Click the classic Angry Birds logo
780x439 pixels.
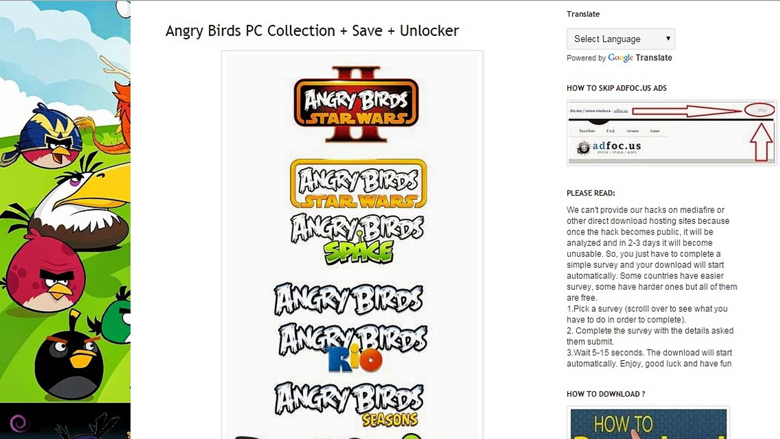348,299
